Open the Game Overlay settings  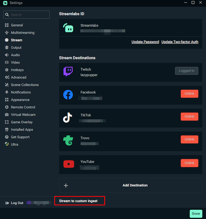tap(22, 122)
